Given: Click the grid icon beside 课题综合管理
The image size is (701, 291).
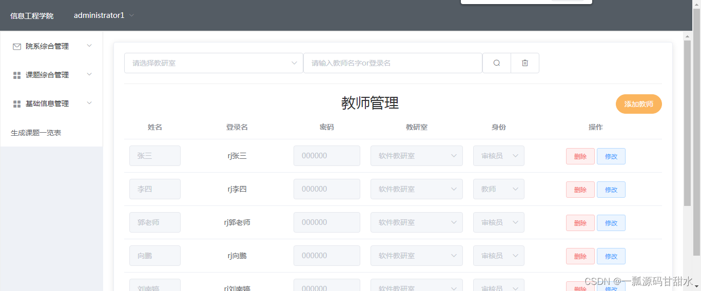Looking at the screenshot, I should [17, 75].
